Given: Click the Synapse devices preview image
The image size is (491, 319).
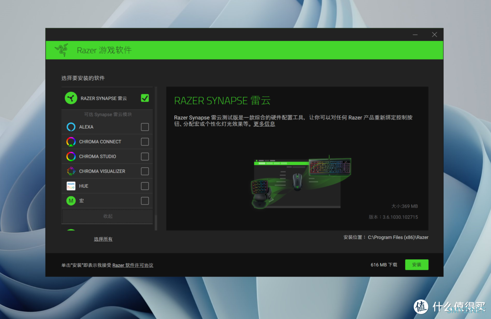Looking at the screenshot, I should [x=301, y=183].
